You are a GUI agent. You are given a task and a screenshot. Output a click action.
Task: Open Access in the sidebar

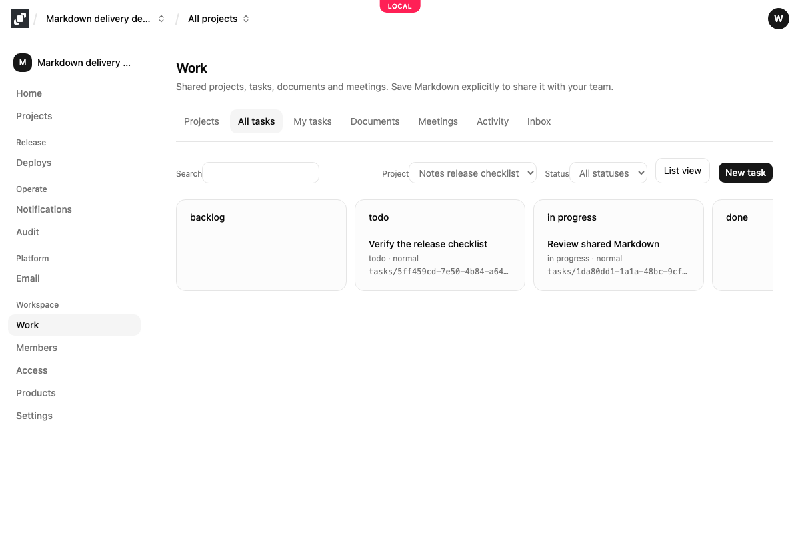point(74,370)
